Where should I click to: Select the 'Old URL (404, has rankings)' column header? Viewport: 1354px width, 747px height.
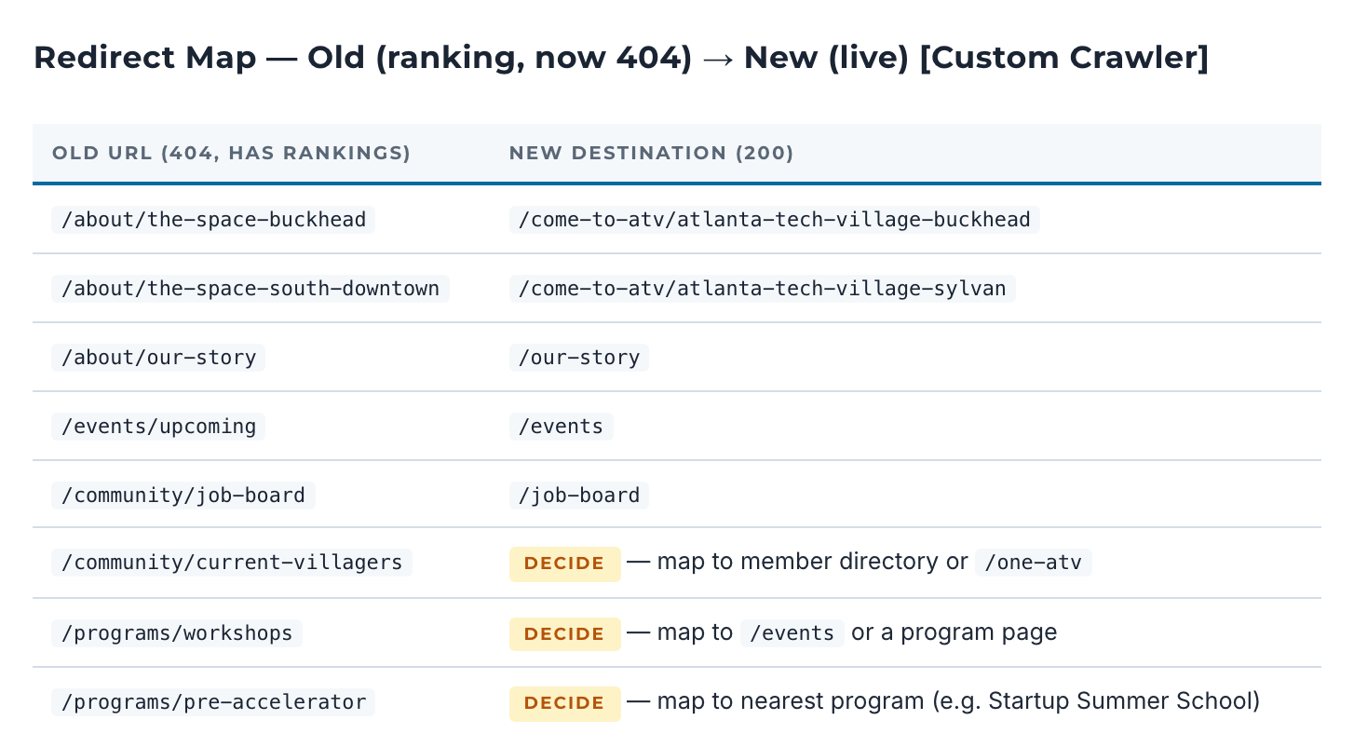click(x=231, y=153)
